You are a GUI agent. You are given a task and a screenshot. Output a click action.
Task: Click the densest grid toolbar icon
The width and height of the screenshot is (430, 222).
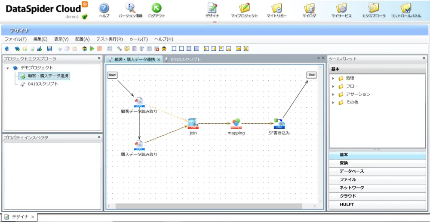click(196, 49)
